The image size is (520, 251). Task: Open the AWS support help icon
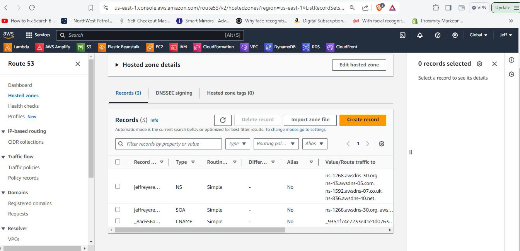pyautogui.click(x=438, y=35)
